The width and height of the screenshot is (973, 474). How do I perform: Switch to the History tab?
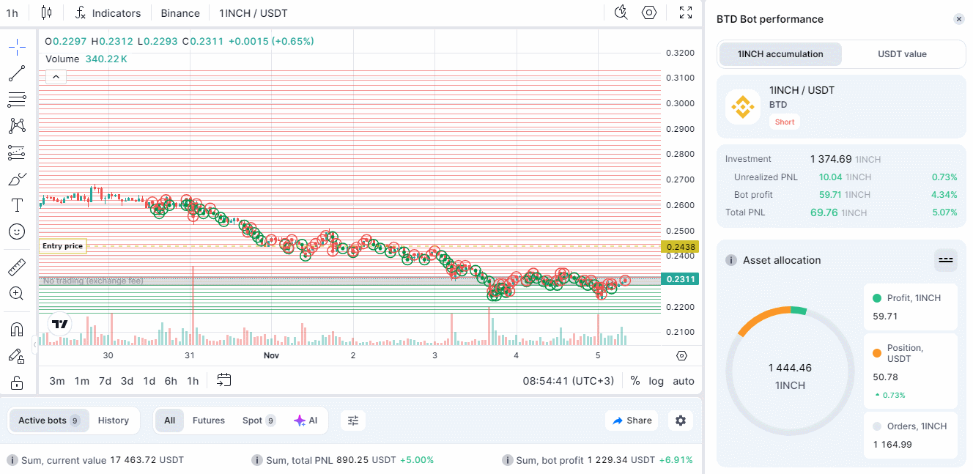pyautogui.click(x=113, y=421)
